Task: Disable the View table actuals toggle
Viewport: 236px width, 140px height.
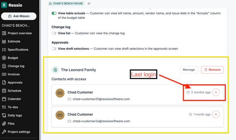Action: (54, 13)
